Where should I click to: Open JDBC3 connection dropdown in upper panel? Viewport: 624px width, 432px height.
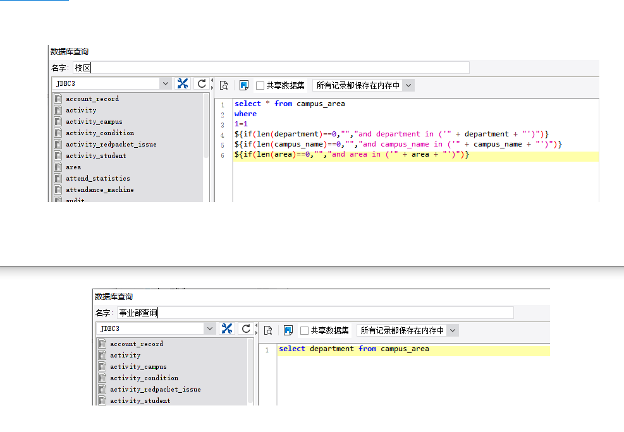pyautogui.click(x=166, y=83)
